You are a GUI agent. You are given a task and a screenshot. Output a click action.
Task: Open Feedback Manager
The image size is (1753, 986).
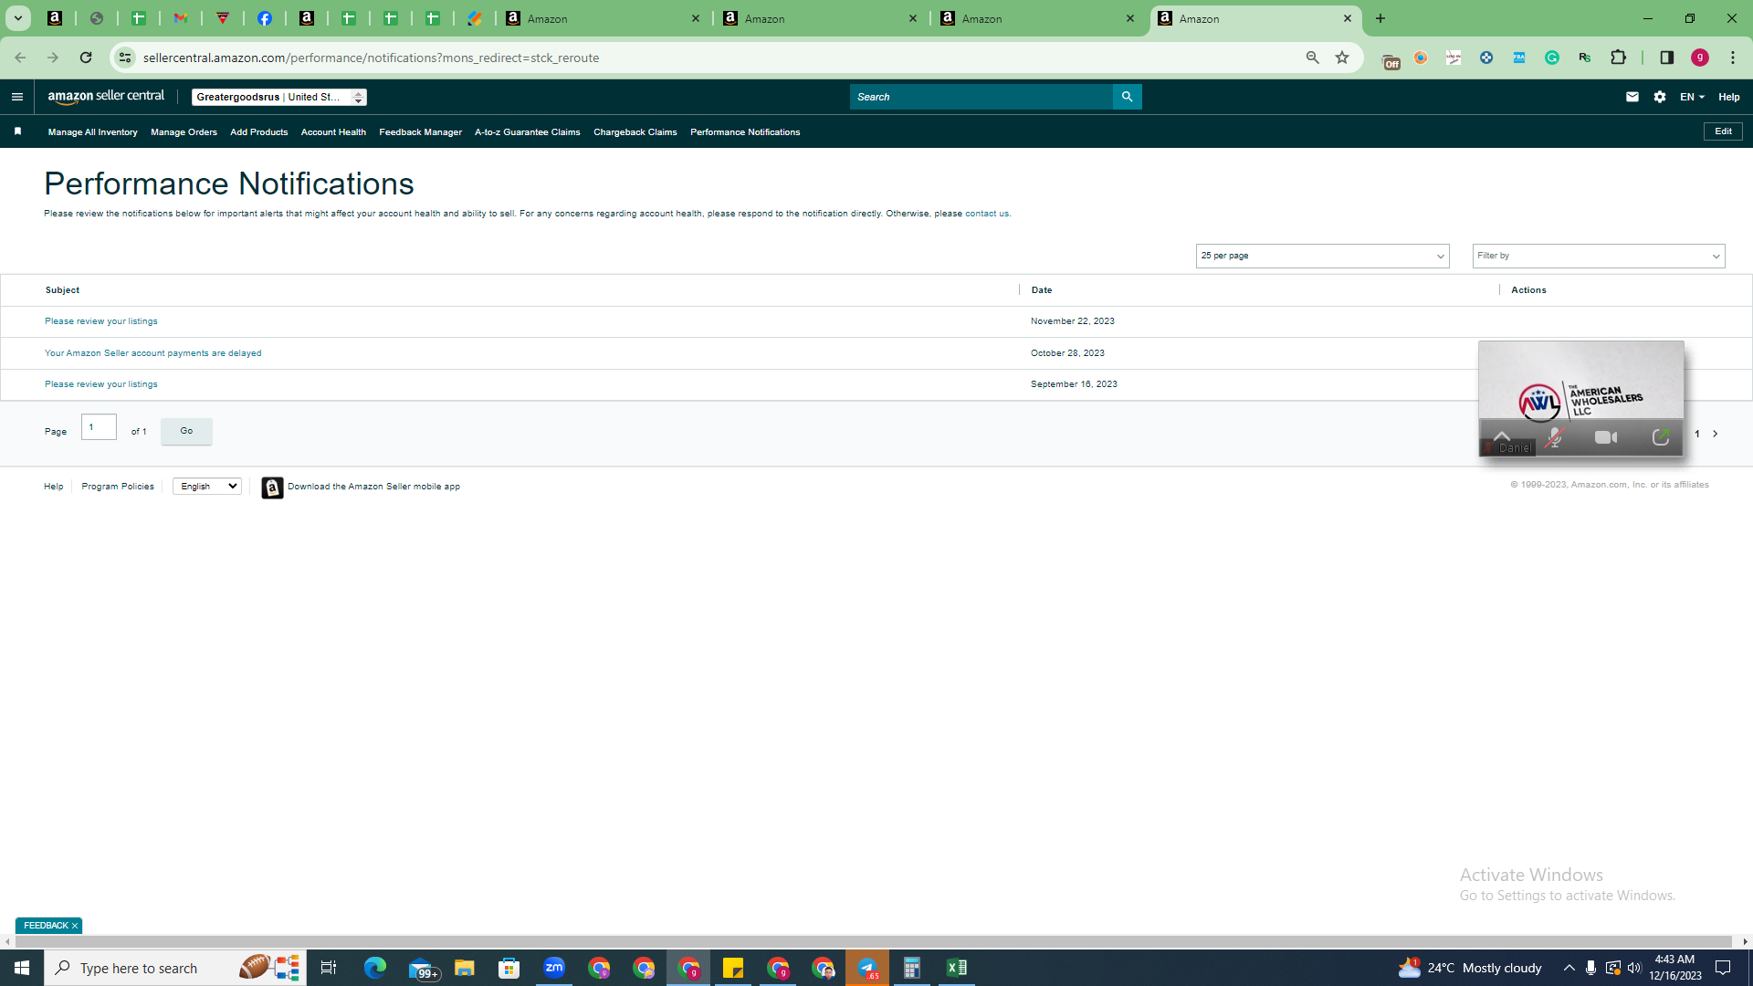pyautogui.click(x=420, y=132)
